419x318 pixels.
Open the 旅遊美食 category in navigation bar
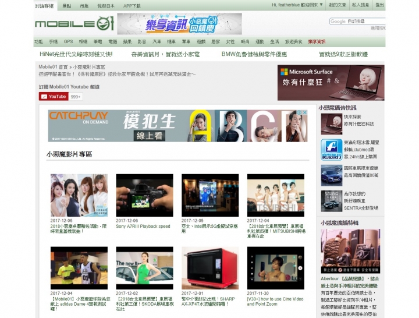[293, 42]
